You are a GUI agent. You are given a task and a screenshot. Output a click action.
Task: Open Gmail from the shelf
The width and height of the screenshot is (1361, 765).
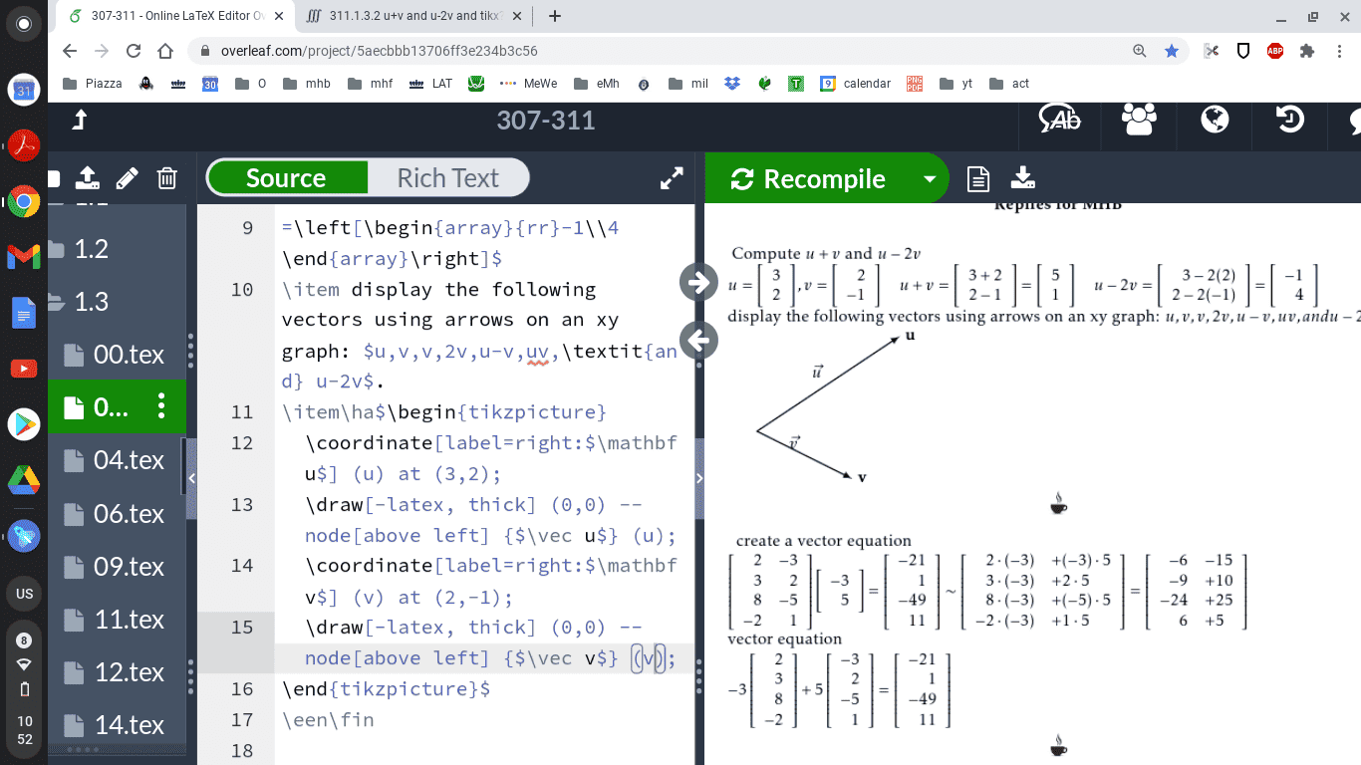click(x=24, y=257)
